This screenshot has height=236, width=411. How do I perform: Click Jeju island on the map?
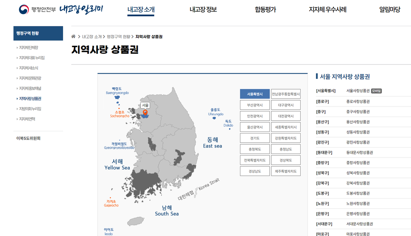pos(136,221)
